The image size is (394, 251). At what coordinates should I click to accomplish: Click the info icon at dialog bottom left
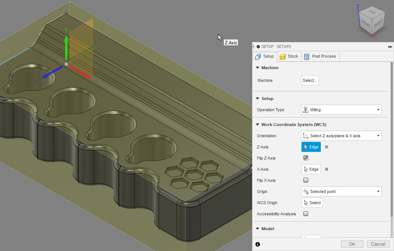257,244
